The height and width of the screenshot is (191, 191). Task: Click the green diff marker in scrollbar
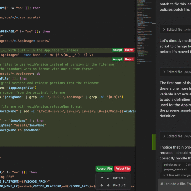[154, 142]
